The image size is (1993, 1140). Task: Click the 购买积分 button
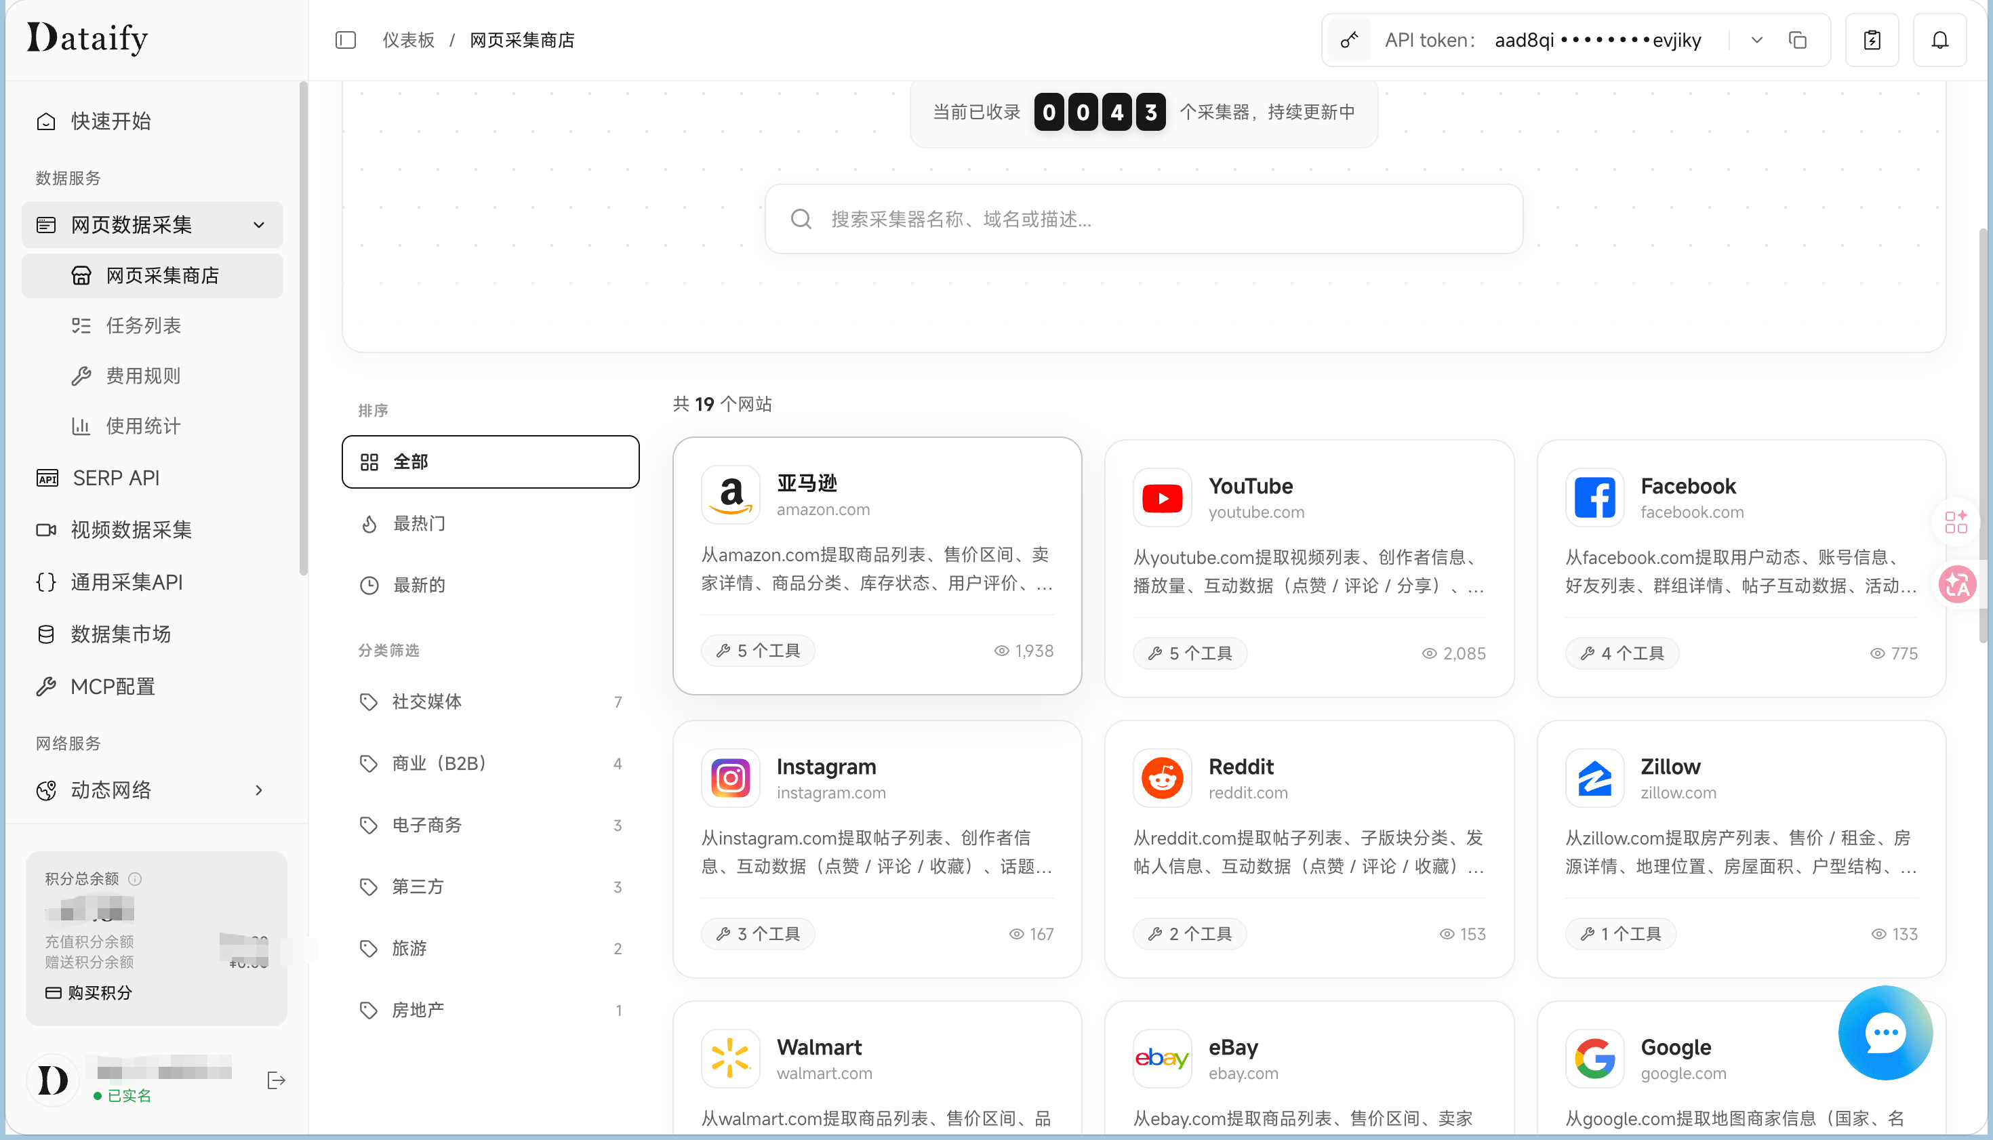tap(89, 993)
